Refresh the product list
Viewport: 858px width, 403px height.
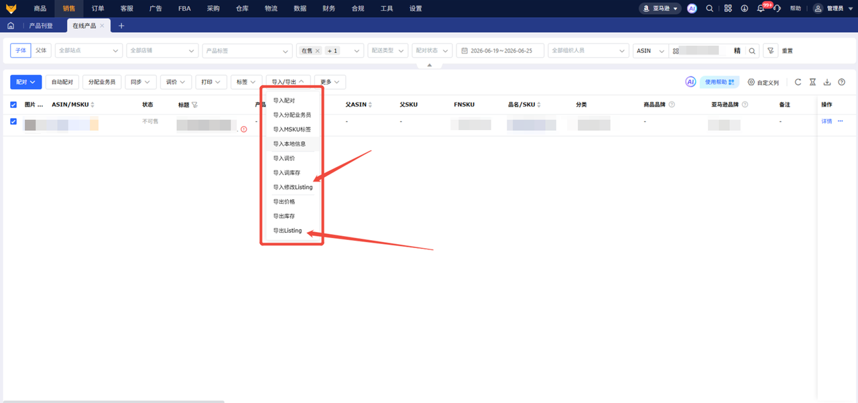[x=798, y=82]
